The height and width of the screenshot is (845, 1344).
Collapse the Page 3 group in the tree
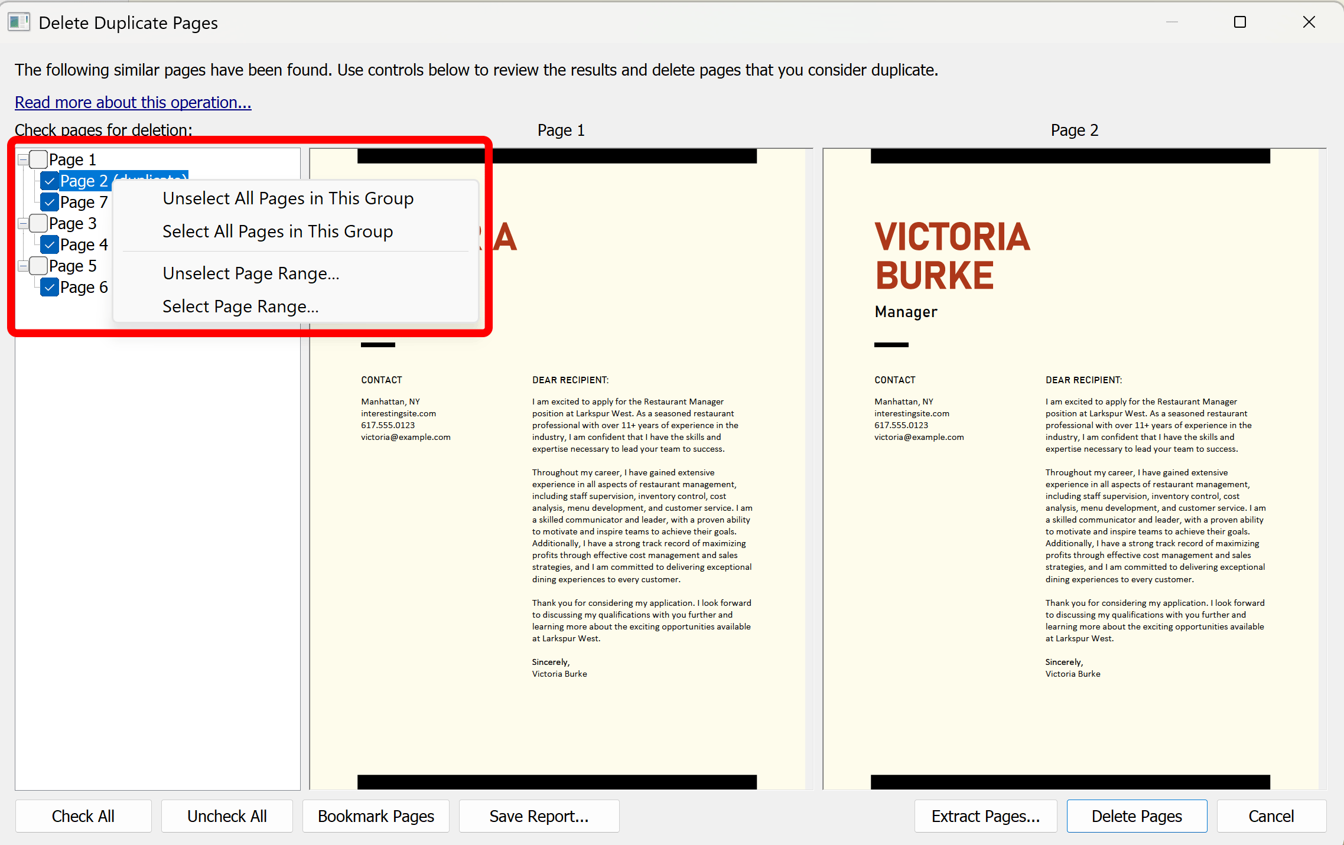tap(22, 223)
